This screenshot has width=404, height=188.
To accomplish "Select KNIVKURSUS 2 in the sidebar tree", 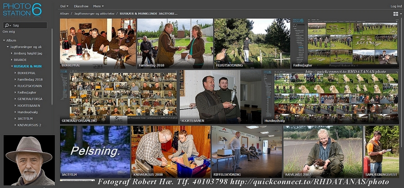I will (29, 125).
